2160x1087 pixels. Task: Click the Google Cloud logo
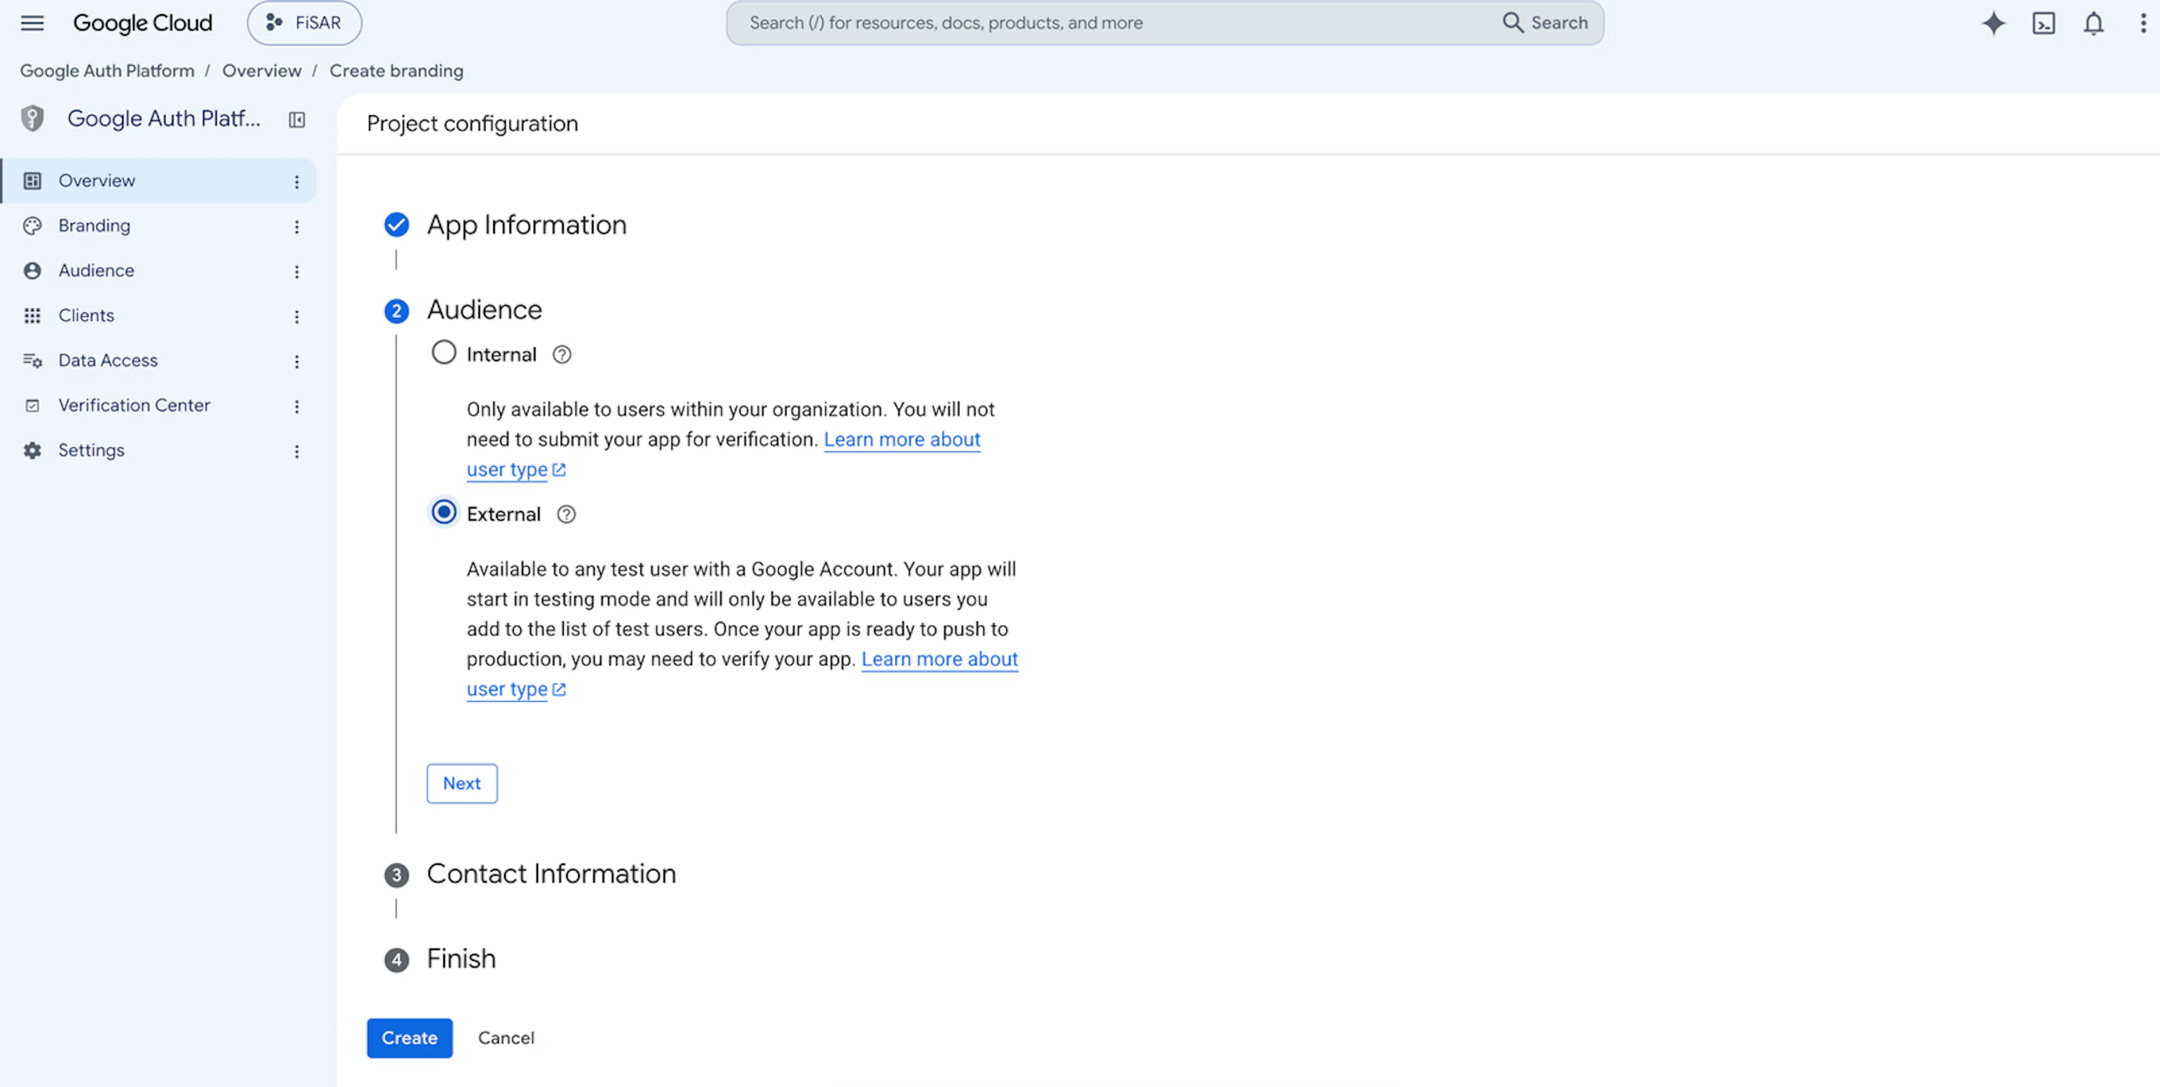(142, 23)
